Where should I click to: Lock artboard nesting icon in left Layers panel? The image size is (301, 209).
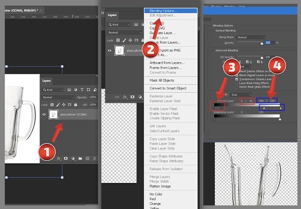[x=70, y=105]
